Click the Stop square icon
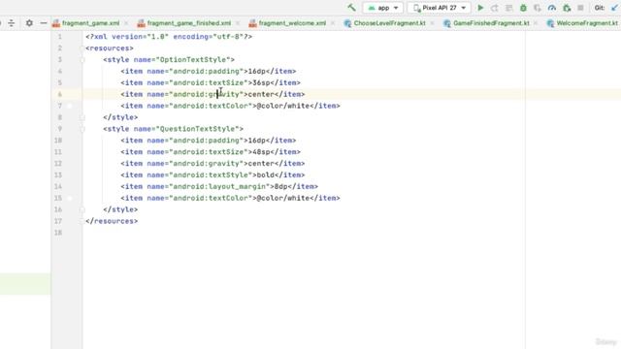 pos(580,8)
